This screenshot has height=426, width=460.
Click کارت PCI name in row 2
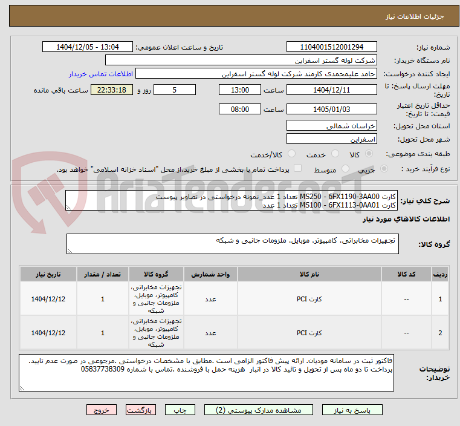309,333
